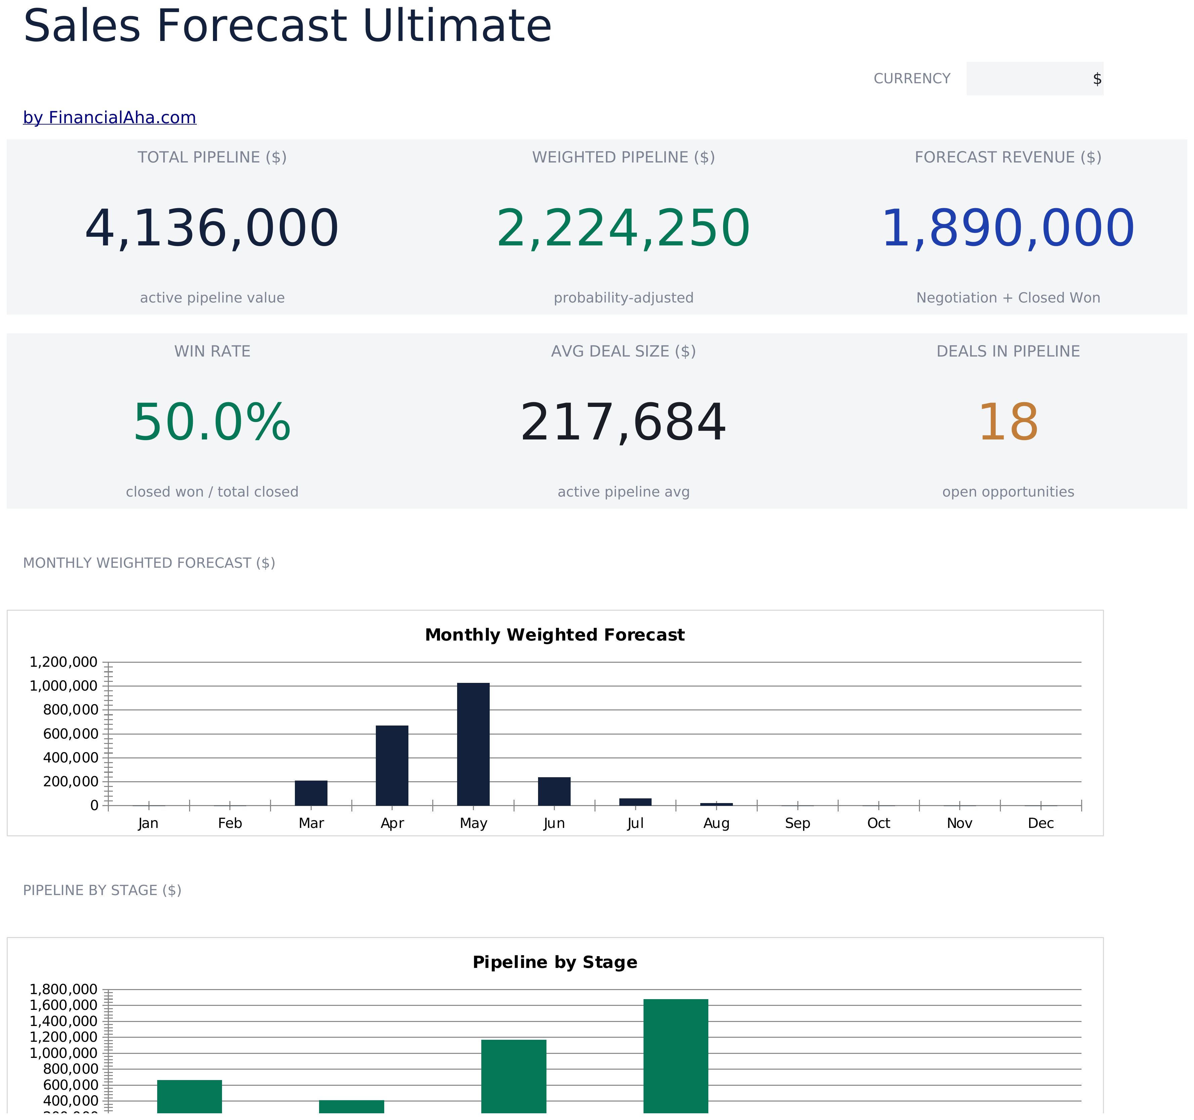Click the Feb axis label
This screenshot has width=1194, height=1120.
(230, 824)
